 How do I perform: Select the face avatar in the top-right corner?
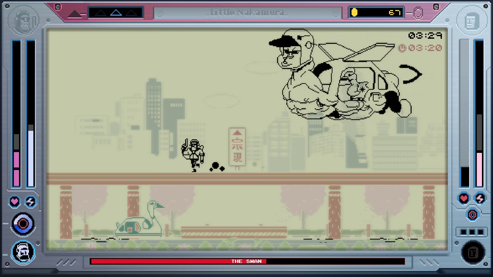click(x=472, y=21)
